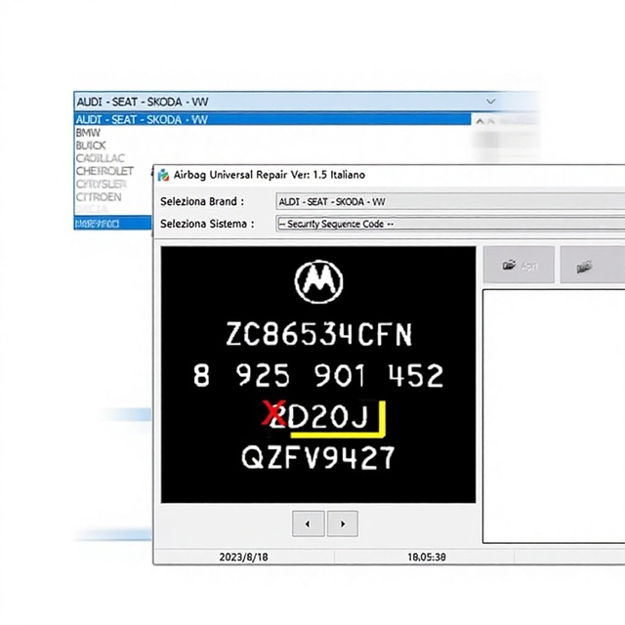Choose BMW from the brand list
Screen dimensions: 625x625
pyautogui.click(x=89, y=133)
